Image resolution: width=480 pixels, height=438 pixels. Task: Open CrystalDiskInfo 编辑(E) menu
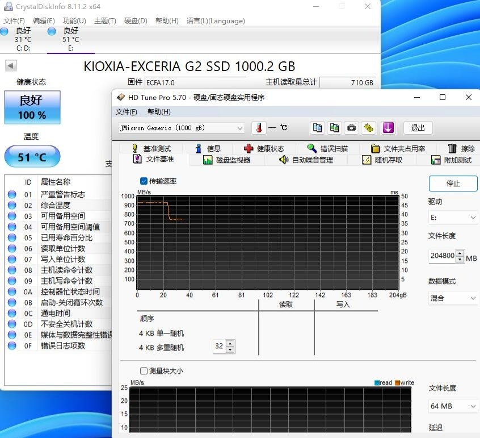(44, 21)
